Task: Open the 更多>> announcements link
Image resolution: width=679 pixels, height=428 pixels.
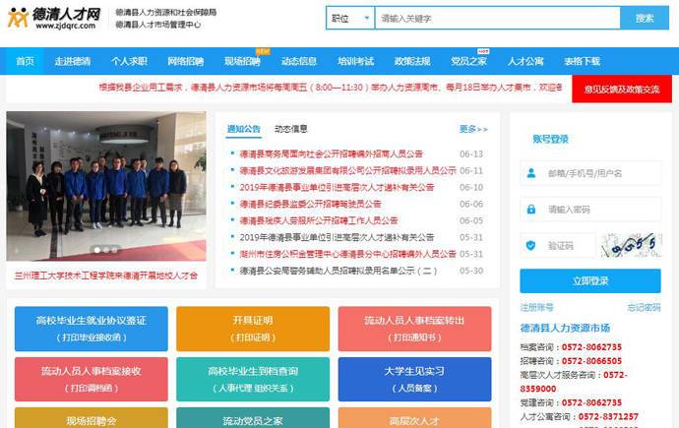Action: (x=472, y=129)
